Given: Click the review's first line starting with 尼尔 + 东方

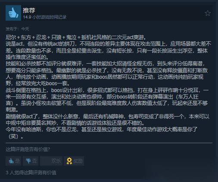Looking at the screenshot, I should point(76,37).
